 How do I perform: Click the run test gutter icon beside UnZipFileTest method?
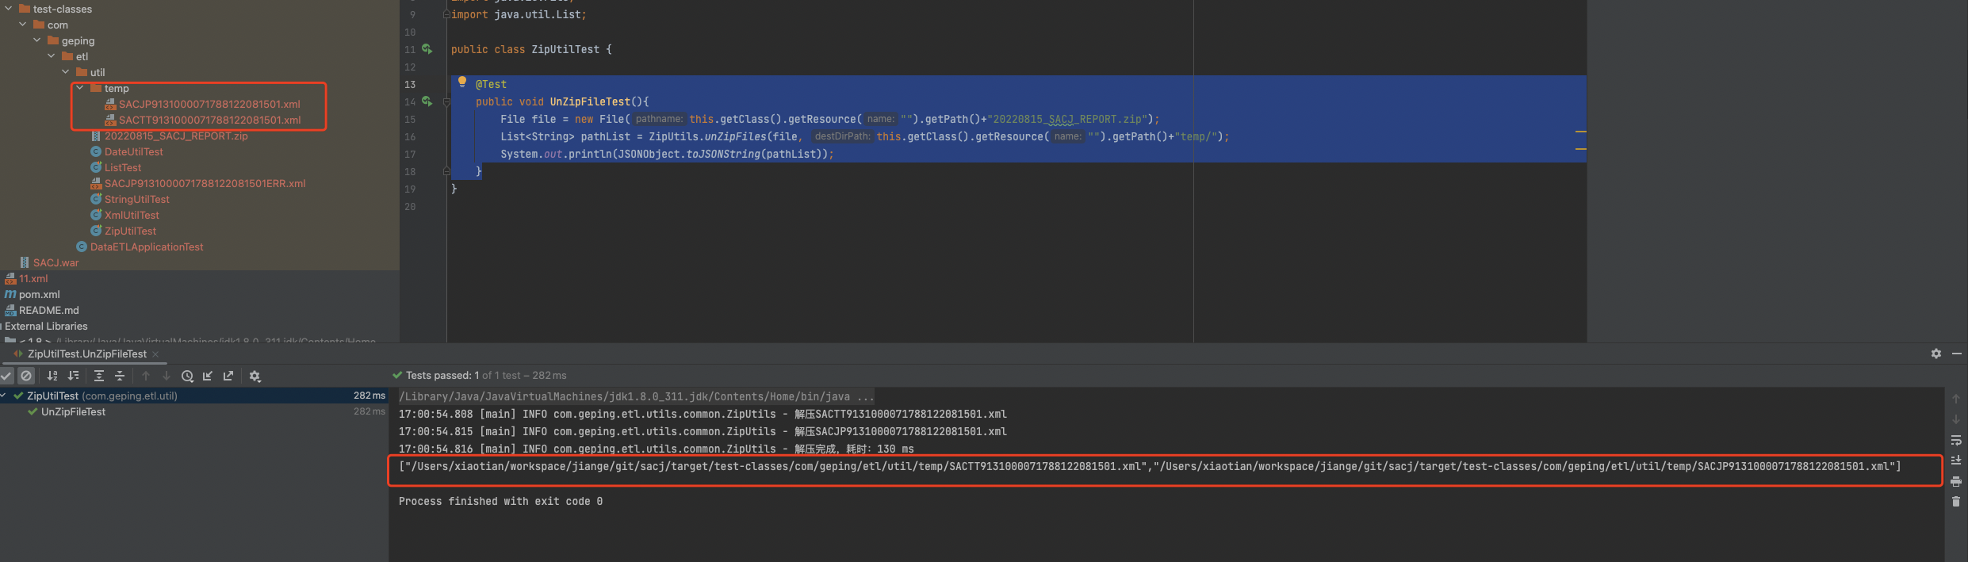(x=427, y=101)
